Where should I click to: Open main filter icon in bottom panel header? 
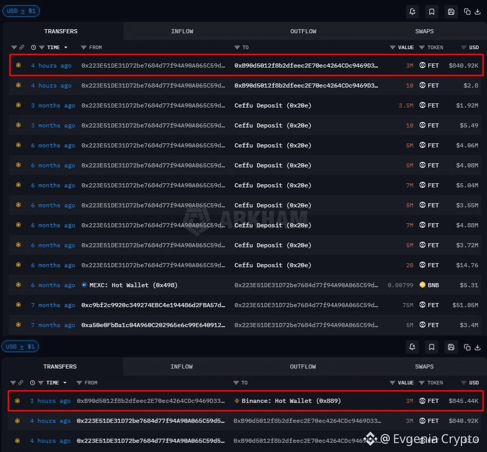coord(13,383)
